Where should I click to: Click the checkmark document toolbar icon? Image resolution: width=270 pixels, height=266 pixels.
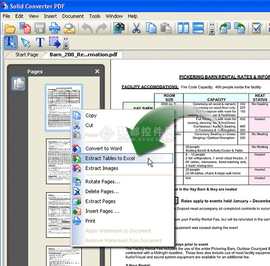(257, 28)
